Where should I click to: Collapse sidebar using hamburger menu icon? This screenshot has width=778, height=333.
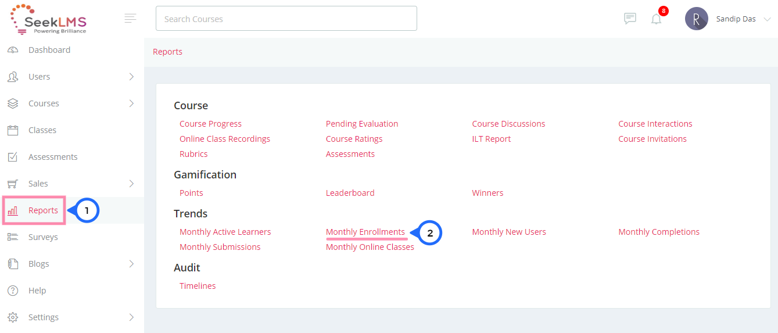pos(131,19)
